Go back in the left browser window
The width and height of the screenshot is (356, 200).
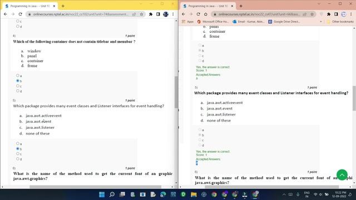6,14
